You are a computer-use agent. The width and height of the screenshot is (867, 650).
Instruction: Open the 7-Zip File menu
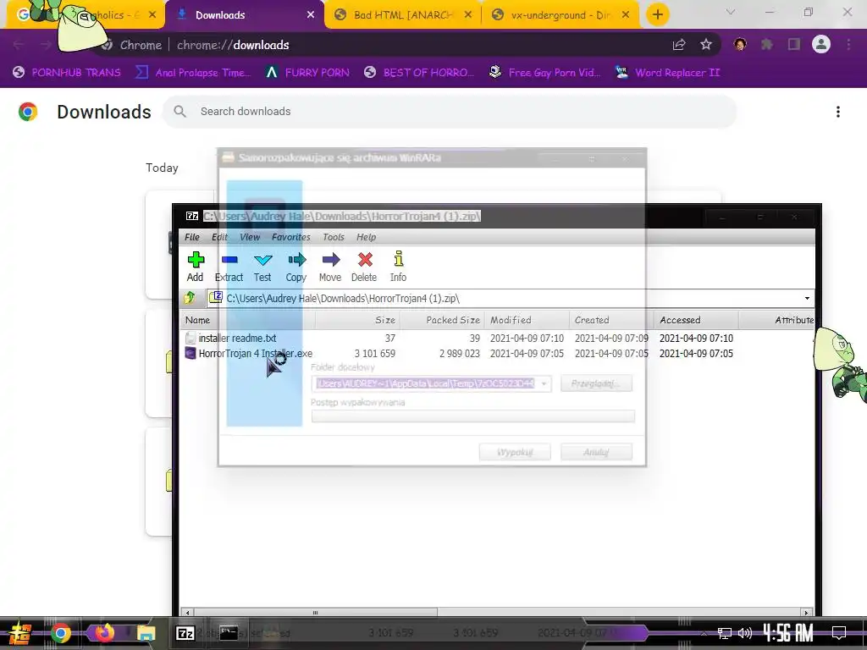pyautogui.click(x=192, y=237)
